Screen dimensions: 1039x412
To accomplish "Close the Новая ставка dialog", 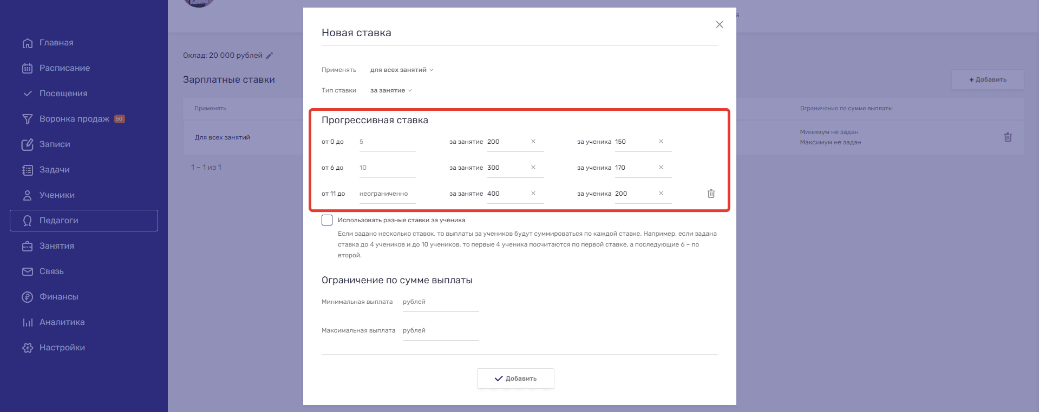I will [719, 25].
